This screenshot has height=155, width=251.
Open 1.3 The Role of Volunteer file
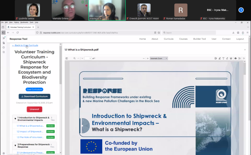coord(30,137)
